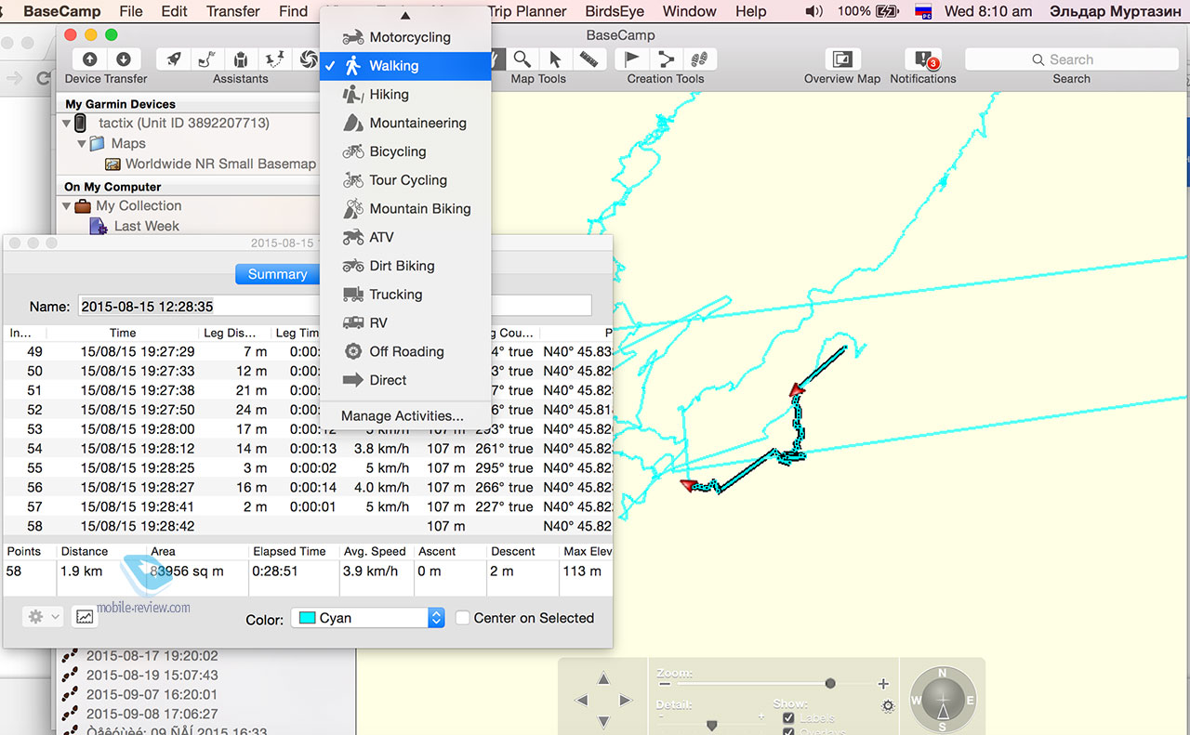Choose Trucking activity profile
This screenshot has width=1190, height=735.
(x=404, y=295)
